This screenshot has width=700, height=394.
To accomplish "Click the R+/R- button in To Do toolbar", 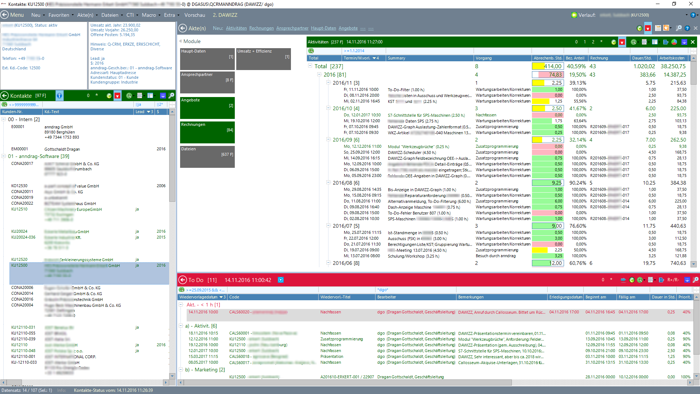I will pos(673,280).
